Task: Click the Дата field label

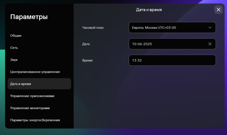Action: 86,44
